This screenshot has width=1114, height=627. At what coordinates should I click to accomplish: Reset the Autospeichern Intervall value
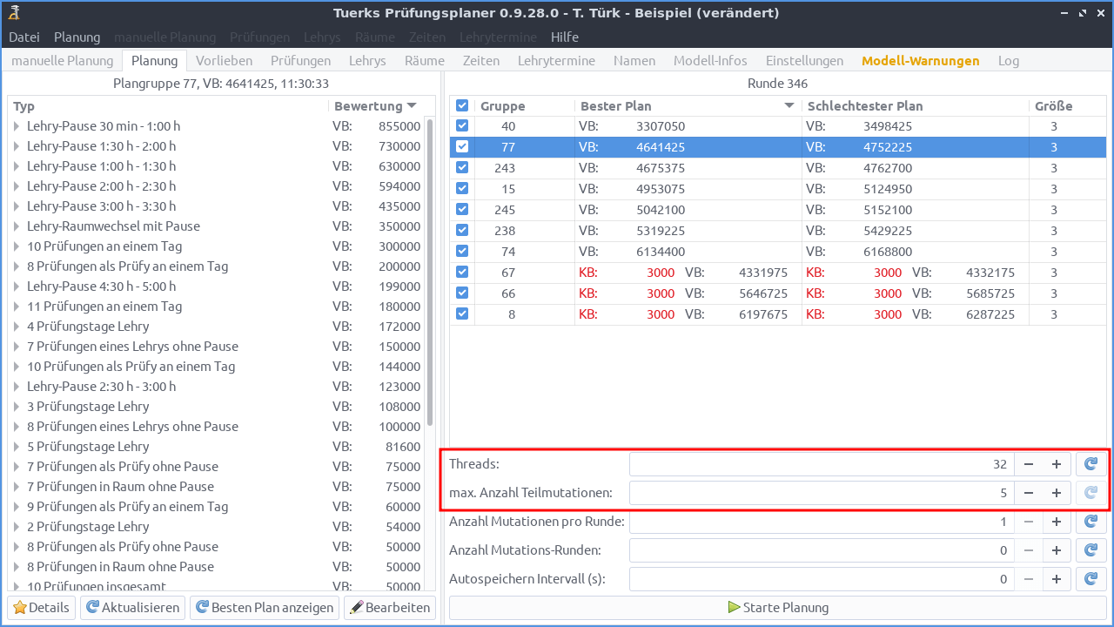(1091, 579)
